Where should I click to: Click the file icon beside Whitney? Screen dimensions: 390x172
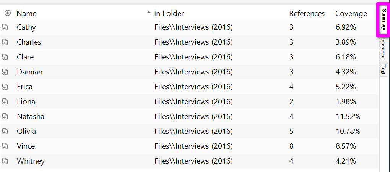5,161
